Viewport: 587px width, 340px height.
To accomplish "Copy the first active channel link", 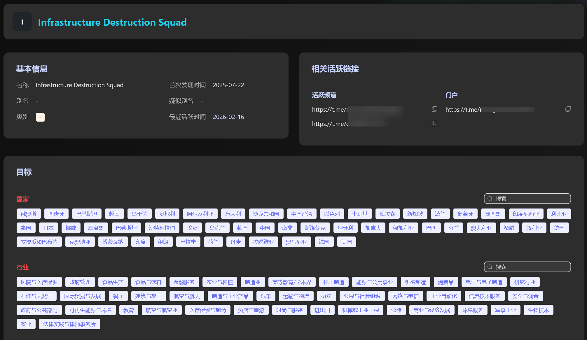I will pos(434,109).
